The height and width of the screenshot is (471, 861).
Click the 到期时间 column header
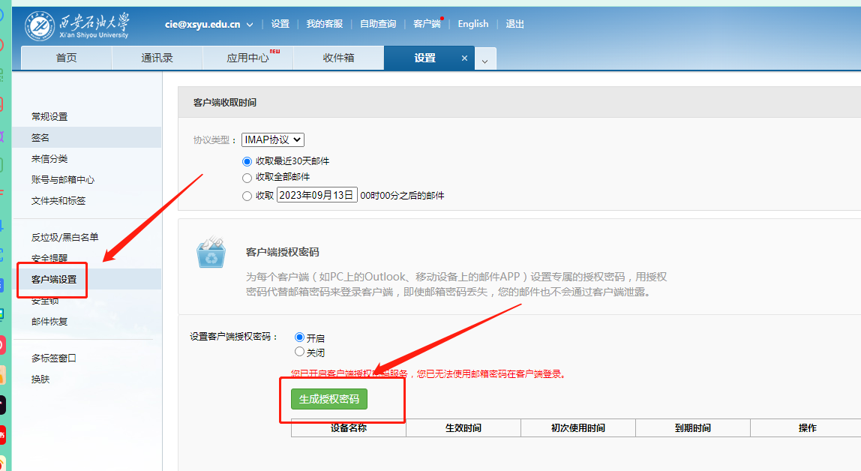coord(693,428)
